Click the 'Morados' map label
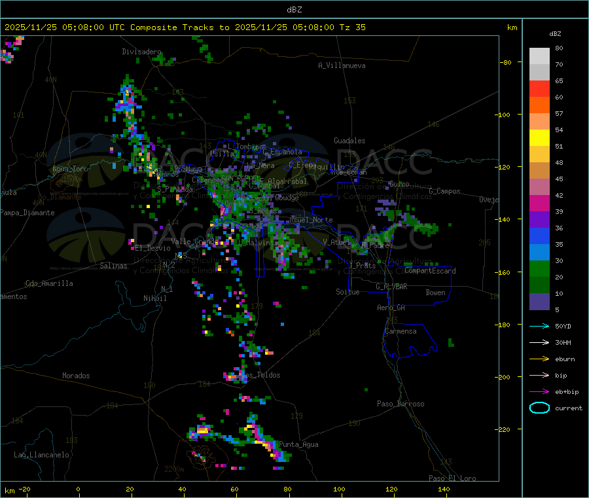 click(76, 376)
